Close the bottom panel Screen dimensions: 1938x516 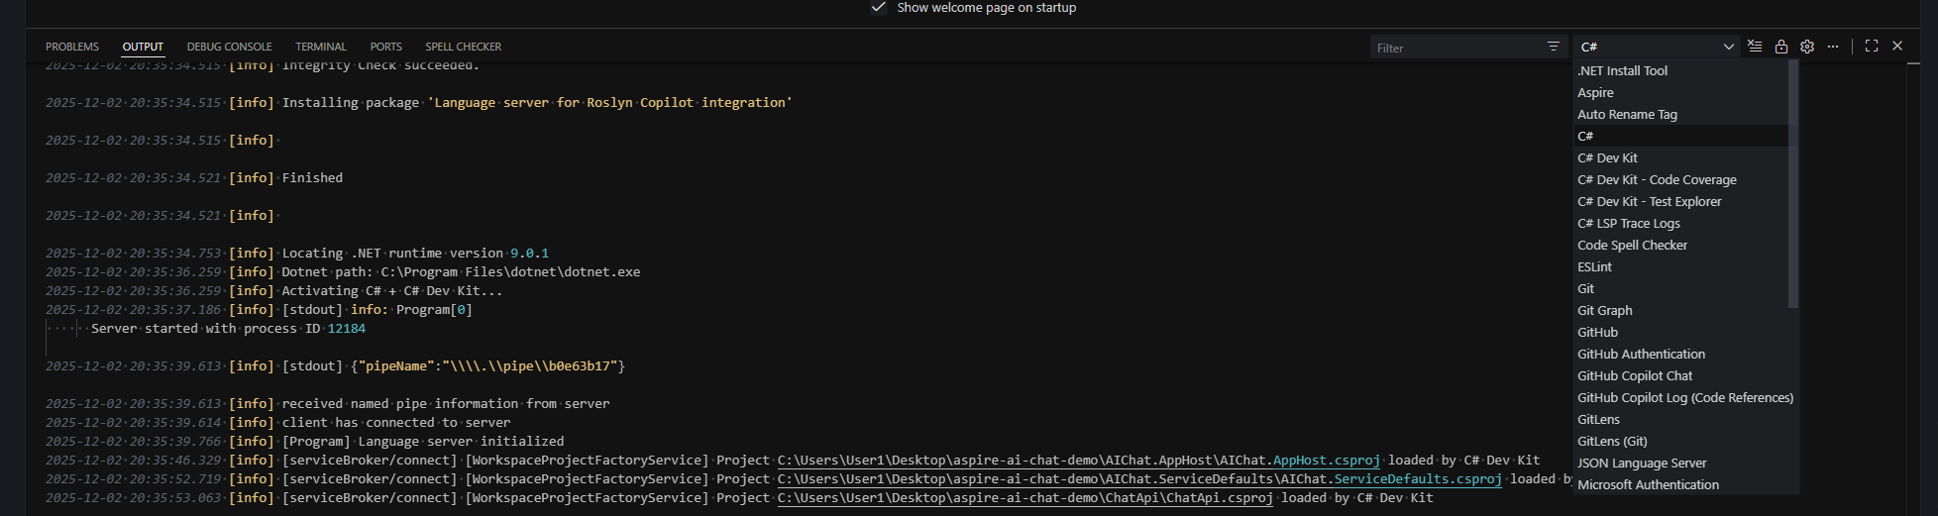(1897, 47)
